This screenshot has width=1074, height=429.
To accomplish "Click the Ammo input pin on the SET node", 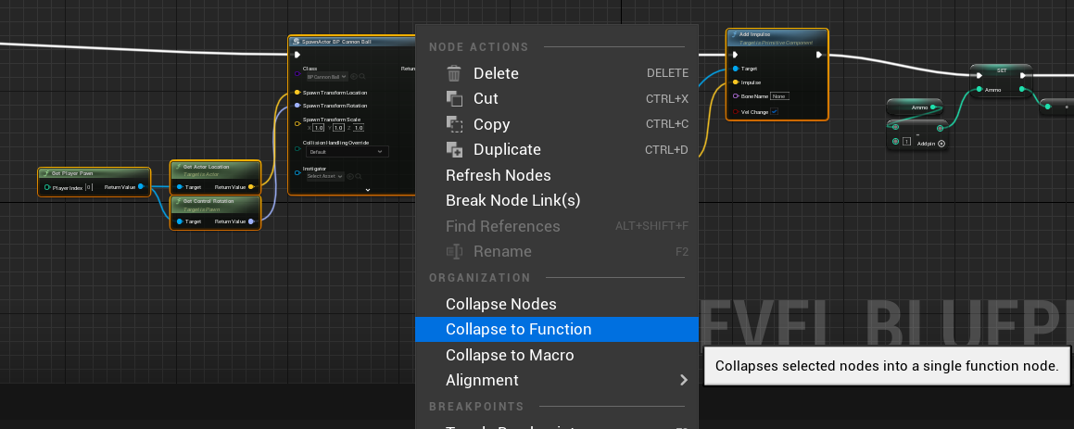I will tap(979, 89).
